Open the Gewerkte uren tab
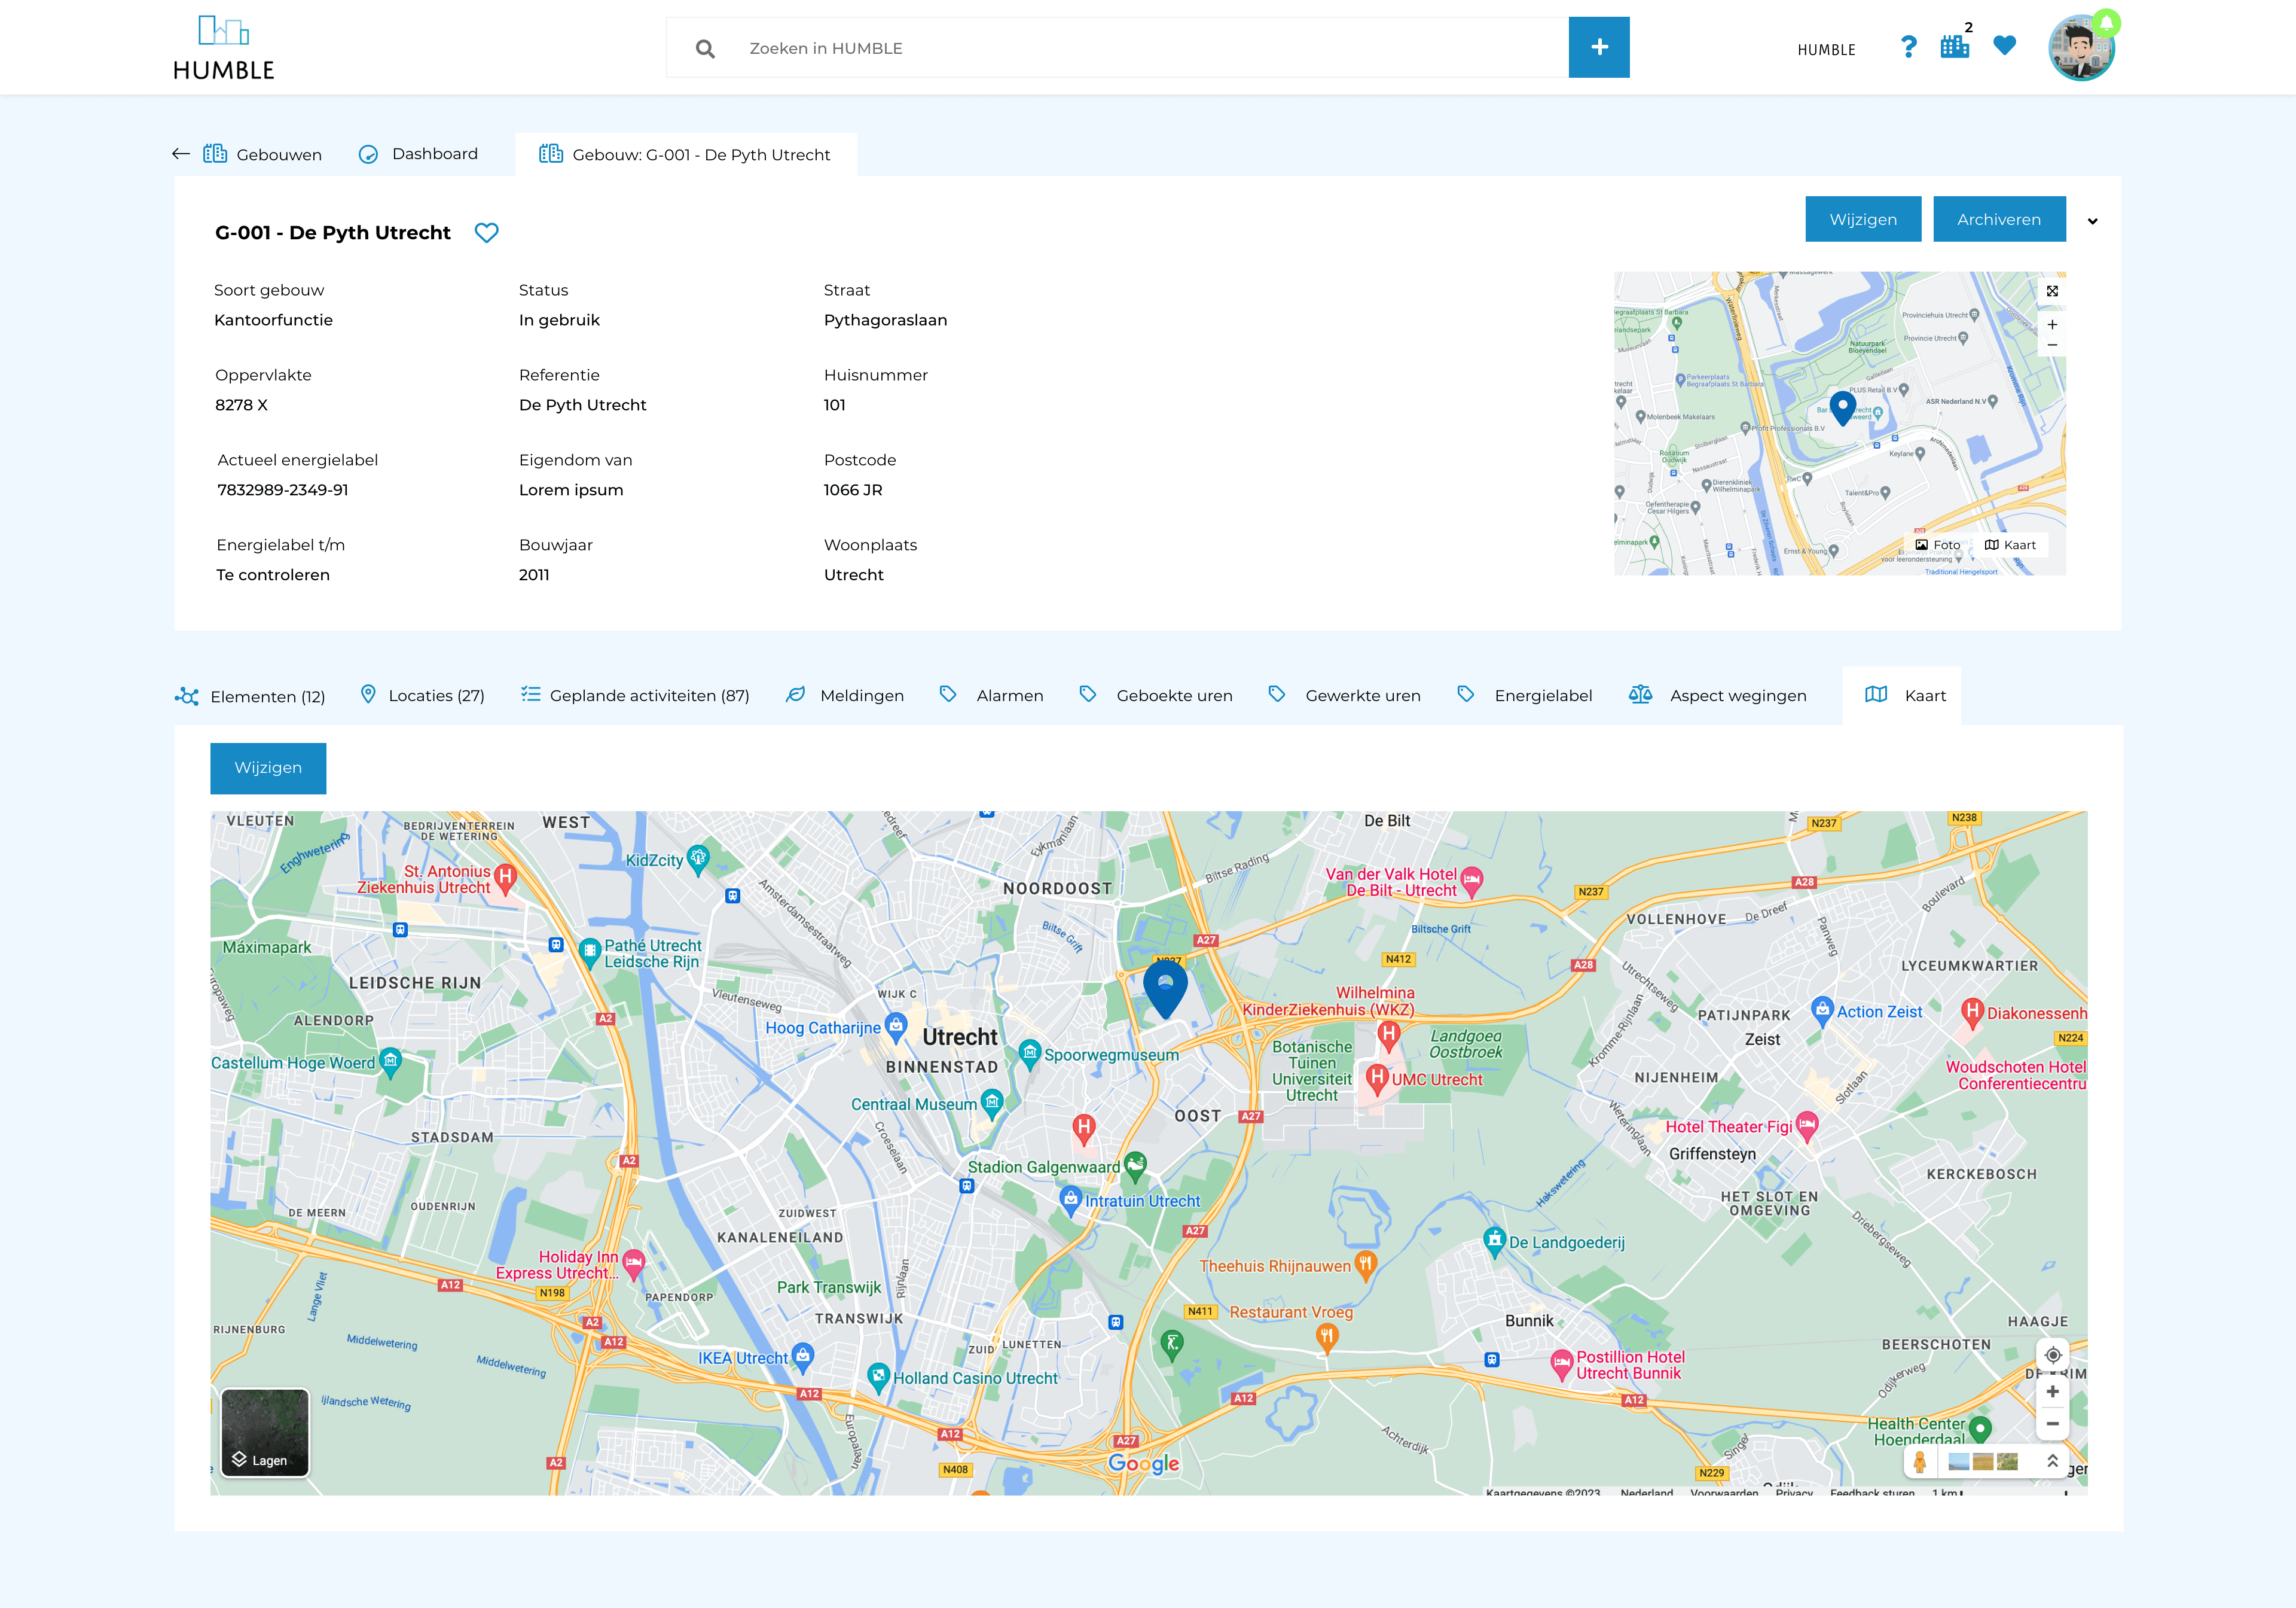The image size is (2296, 1608). (1344, 695)
